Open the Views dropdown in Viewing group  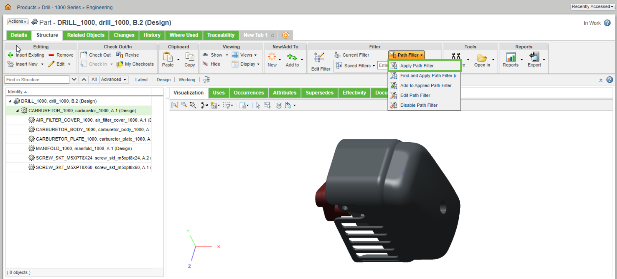244,55
